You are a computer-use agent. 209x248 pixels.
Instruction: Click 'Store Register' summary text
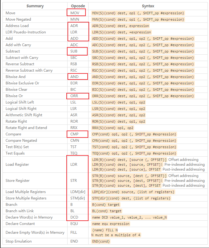(x=18, y=181)
